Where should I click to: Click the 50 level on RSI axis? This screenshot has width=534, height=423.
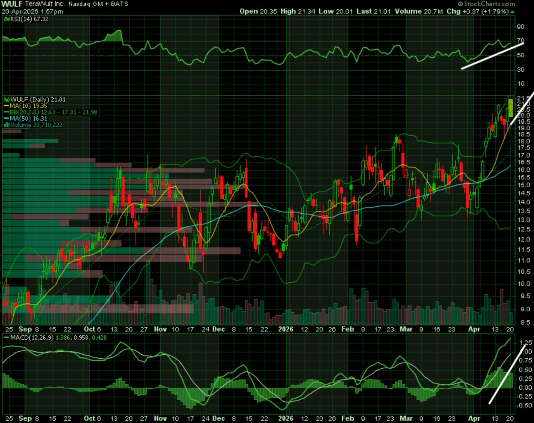tap(520, 55)
